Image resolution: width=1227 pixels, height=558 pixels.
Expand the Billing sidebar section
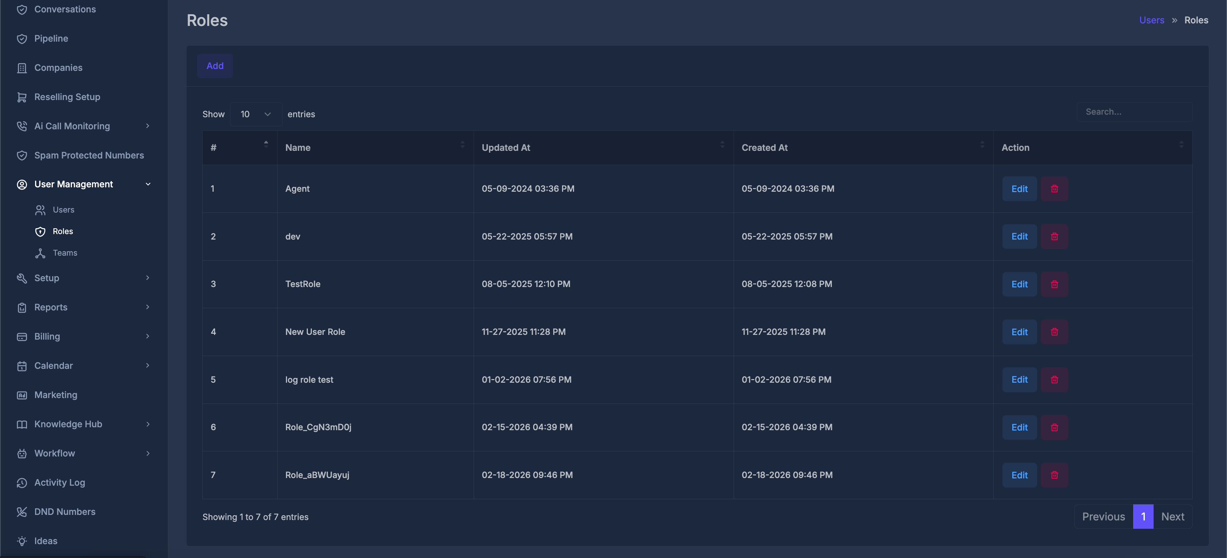click(148, 336)
